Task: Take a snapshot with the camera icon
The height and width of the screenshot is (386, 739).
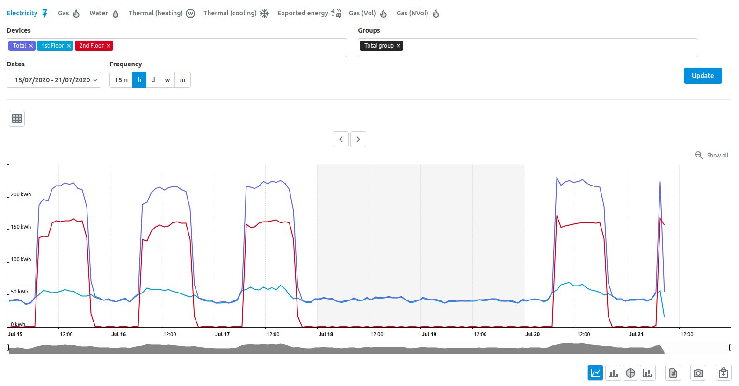Action: coord(698,373)
